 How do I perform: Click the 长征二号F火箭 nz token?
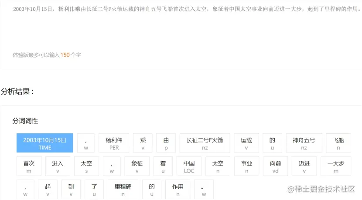pyautogui.click(x=205, y=143)
